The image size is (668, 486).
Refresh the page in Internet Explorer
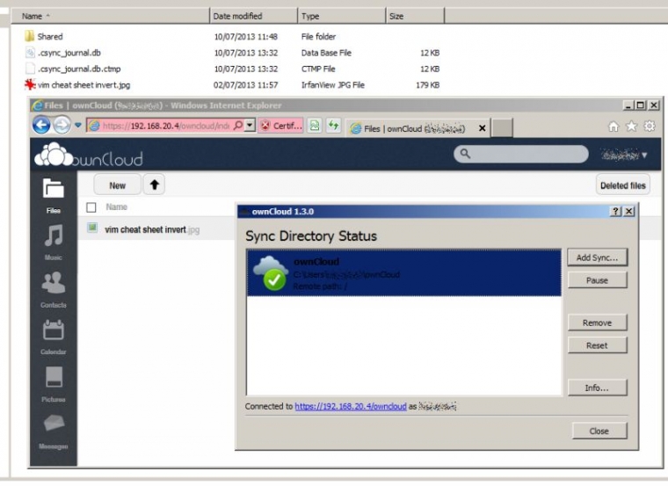coord(334,126)
